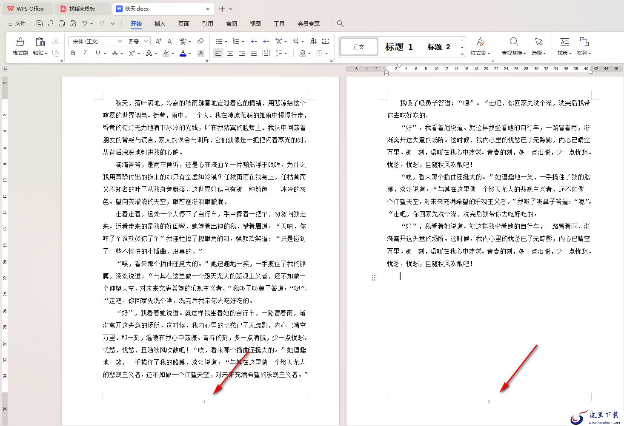Image resolution: width=624 pixels, height=426 pixels.
Task: Toggle Align Left paragraph alignment
Action: tap(218, 53)
